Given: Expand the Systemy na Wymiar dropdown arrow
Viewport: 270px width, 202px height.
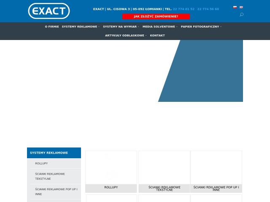Looking at the screenshot, I should pos(138,27).
